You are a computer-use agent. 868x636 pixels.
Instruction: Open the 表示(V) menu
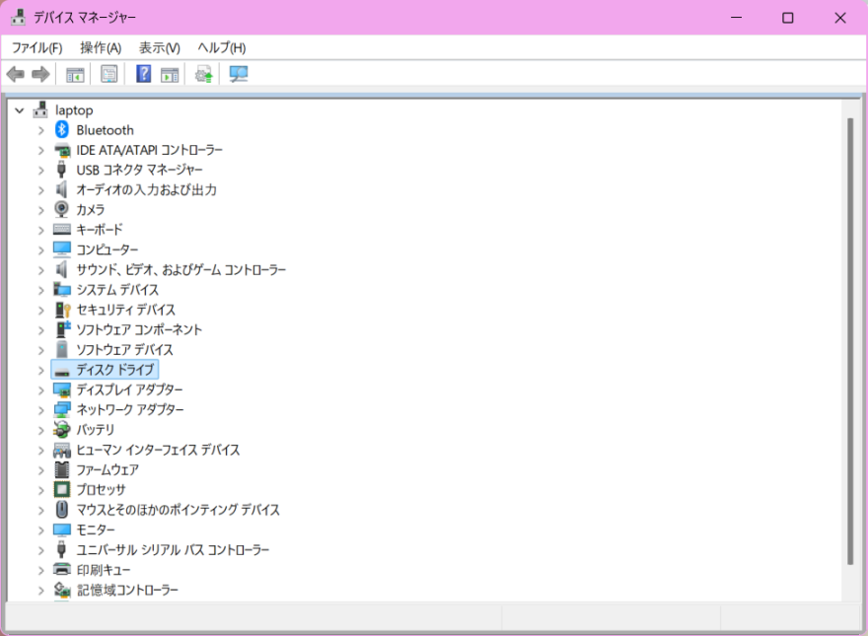pos(159,47)
